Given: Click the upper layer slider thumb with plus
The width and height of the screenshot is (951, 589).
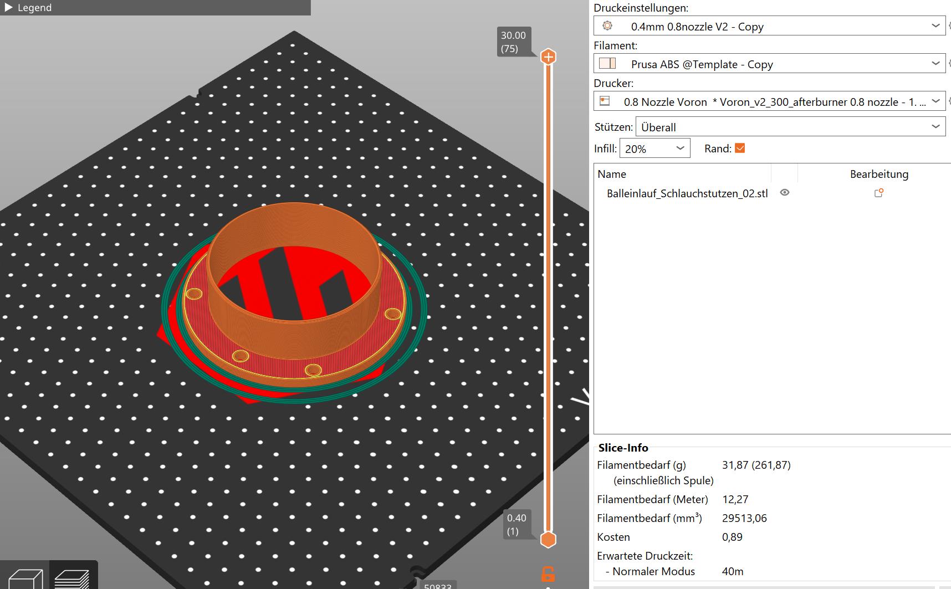Looking at the screenshot, I should point(548,57).
